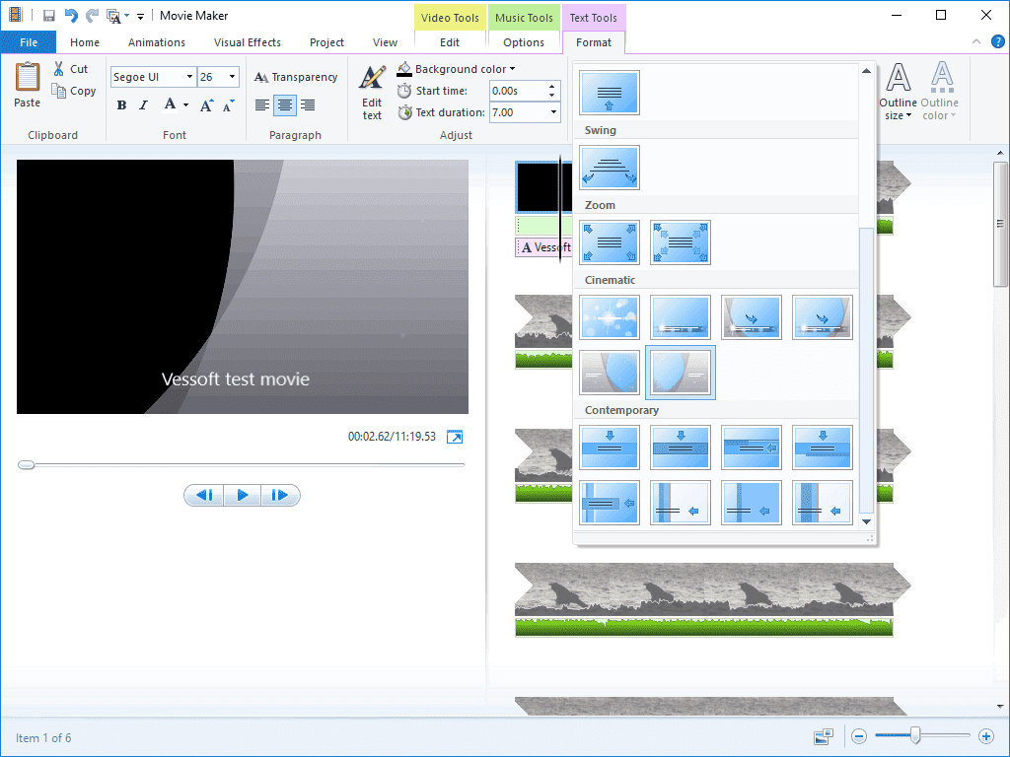Click the grow font size icon
This screenshot has width=1010, height=757.
(206, 104)
